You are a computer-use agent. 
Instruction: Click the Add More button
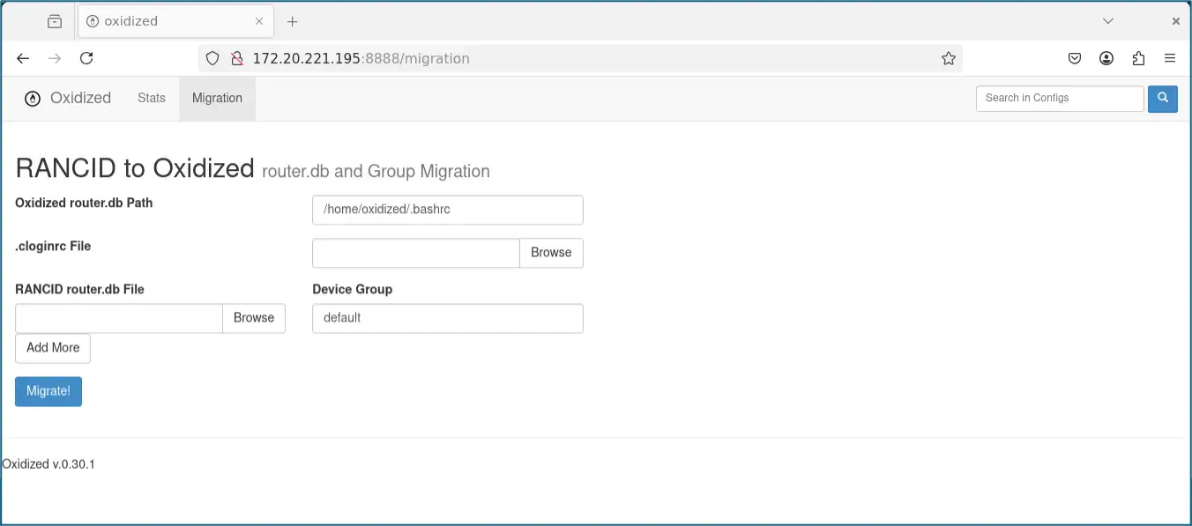(53, 348)
